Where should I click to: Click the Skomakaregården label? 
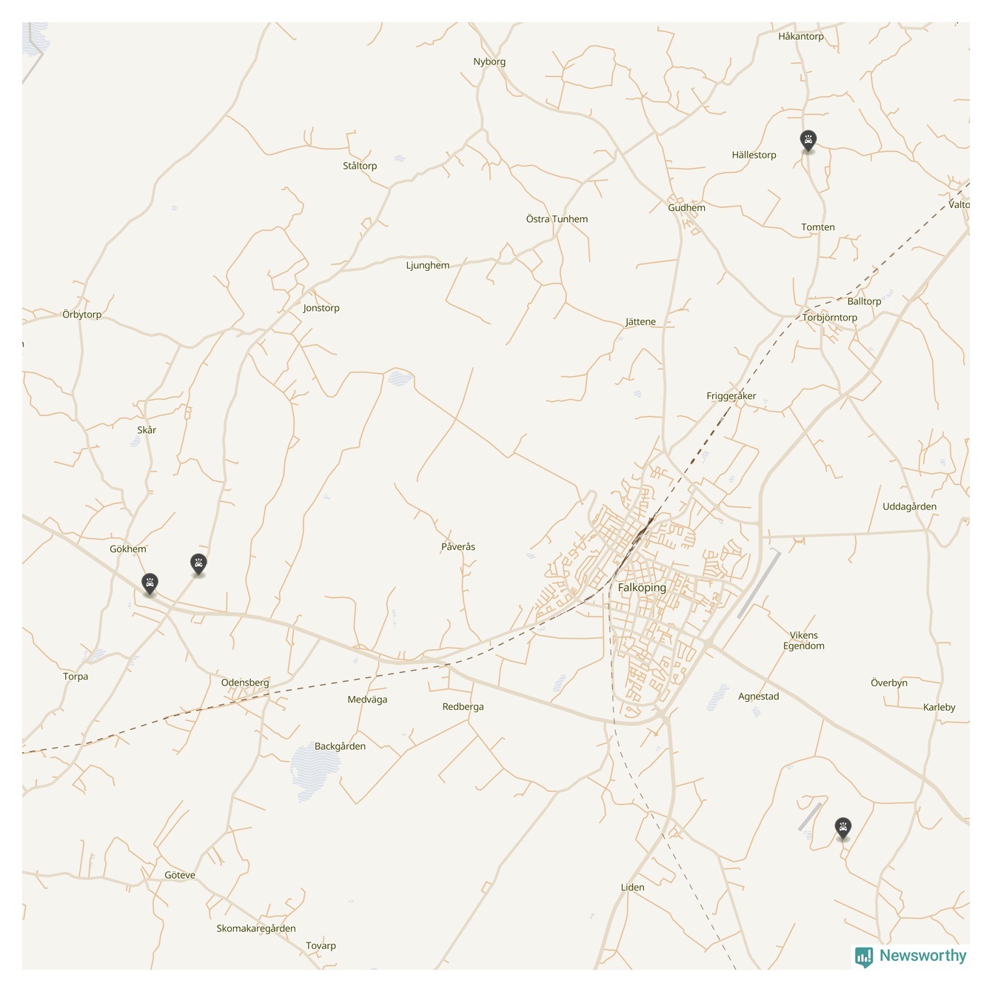256,929
